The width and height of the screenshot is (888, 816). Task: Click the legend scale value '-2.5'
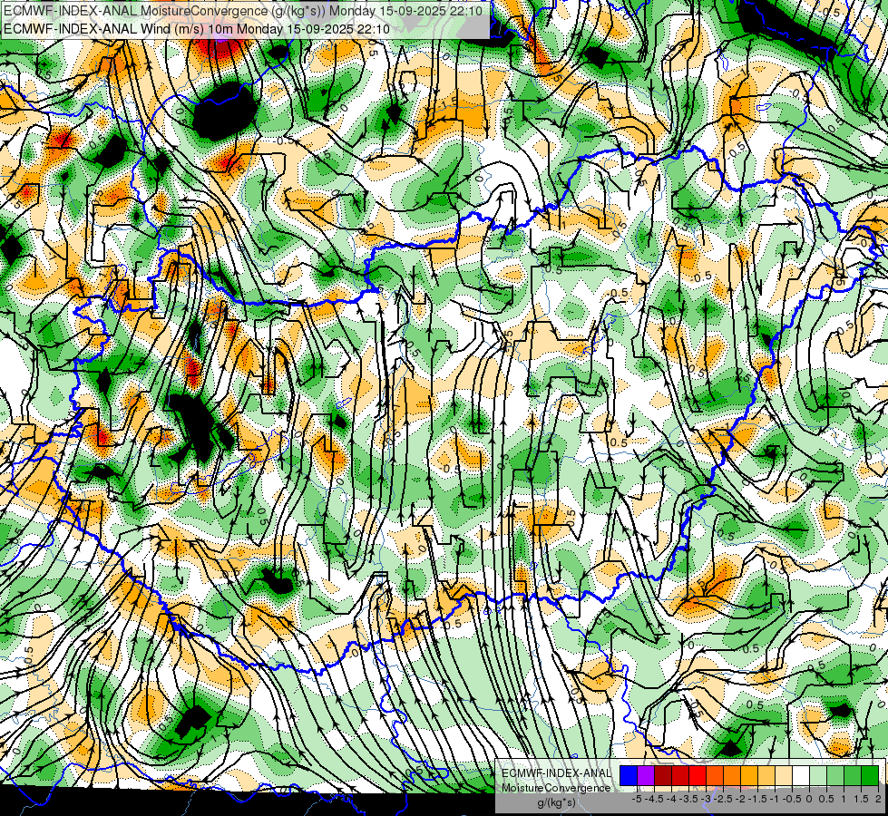click(723, 799)
